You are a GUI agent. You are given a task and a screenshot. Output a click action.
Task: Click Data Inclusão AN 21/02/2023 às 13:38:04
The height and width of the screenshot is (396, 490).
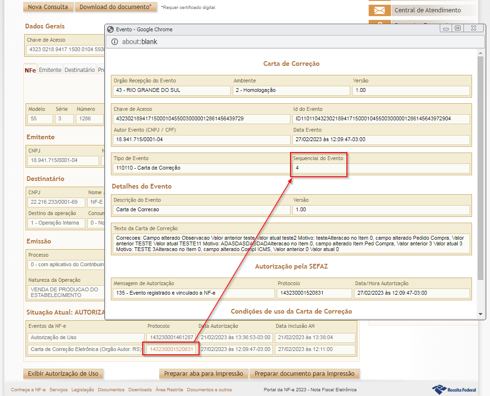(x=315, y=337)
